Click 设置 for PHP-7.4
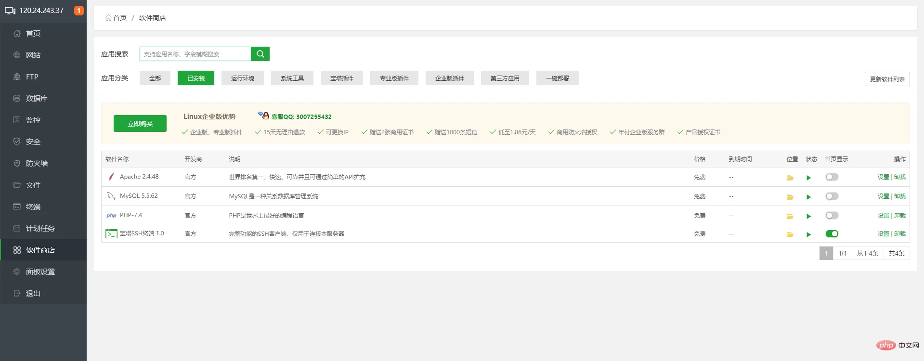 coord(884,216)
